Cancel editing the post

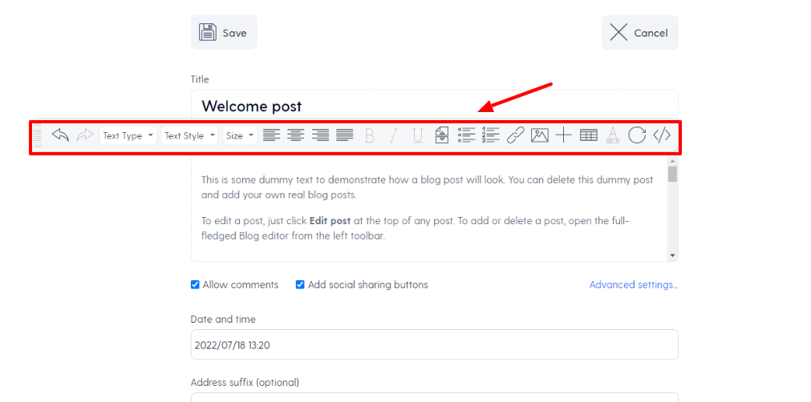[x=640, y=33]
